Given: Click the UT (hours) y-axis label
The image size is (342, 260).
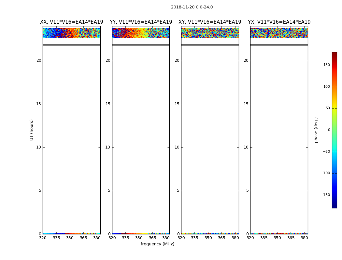Looking at the screenshot, I should (x=32, y=130).
